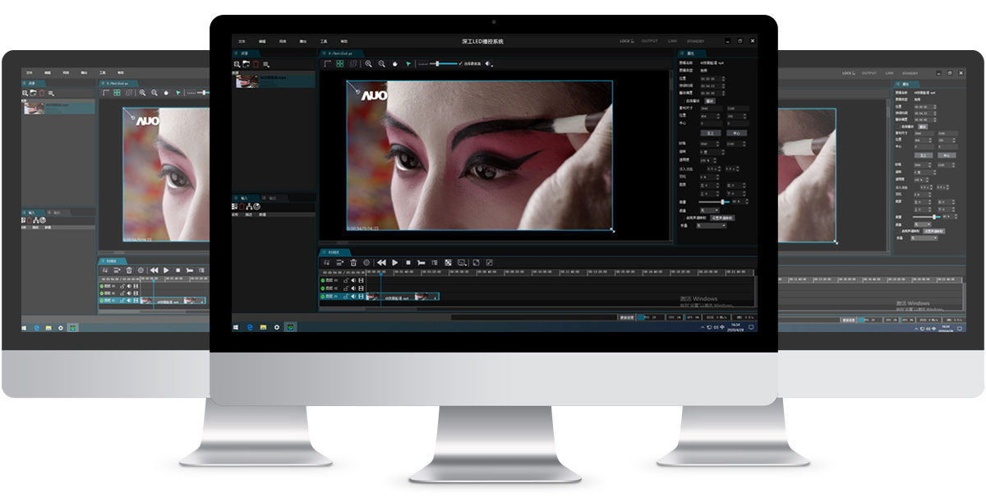The width and height of the screenshot is (986, 498).
Task: Toggle green status dot on middle timeline track
Action: click(323, 288)
